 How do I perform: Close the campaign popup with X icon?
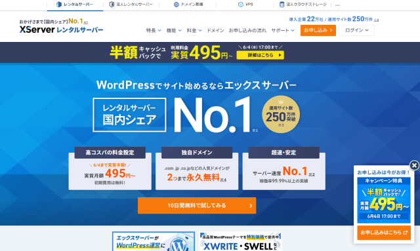coord(414,165)
